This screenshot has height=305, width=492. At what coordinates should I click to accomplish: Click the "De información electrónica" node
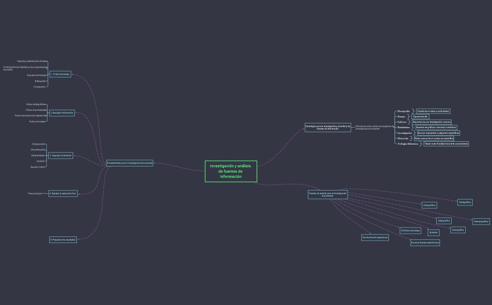click(375, 237)
